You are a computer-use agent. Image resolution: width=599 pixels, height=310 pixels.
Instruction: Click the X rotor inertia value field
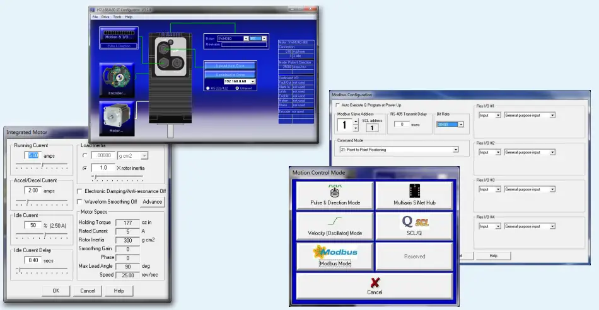coord(103,168)
